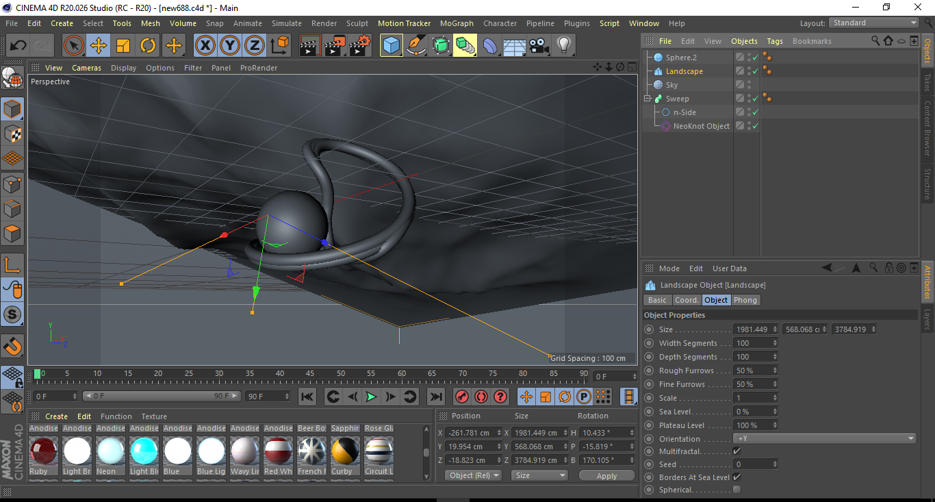
Task: Activate the Move tool
Action: click(98, 46)
